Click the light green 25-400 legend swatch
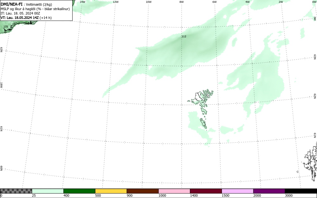 pyautogui.click(x=48, y=191)
